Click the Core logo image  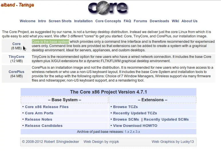tap(108, 8)
